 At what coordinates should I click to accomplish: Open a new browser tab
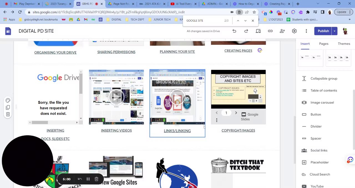298,4
